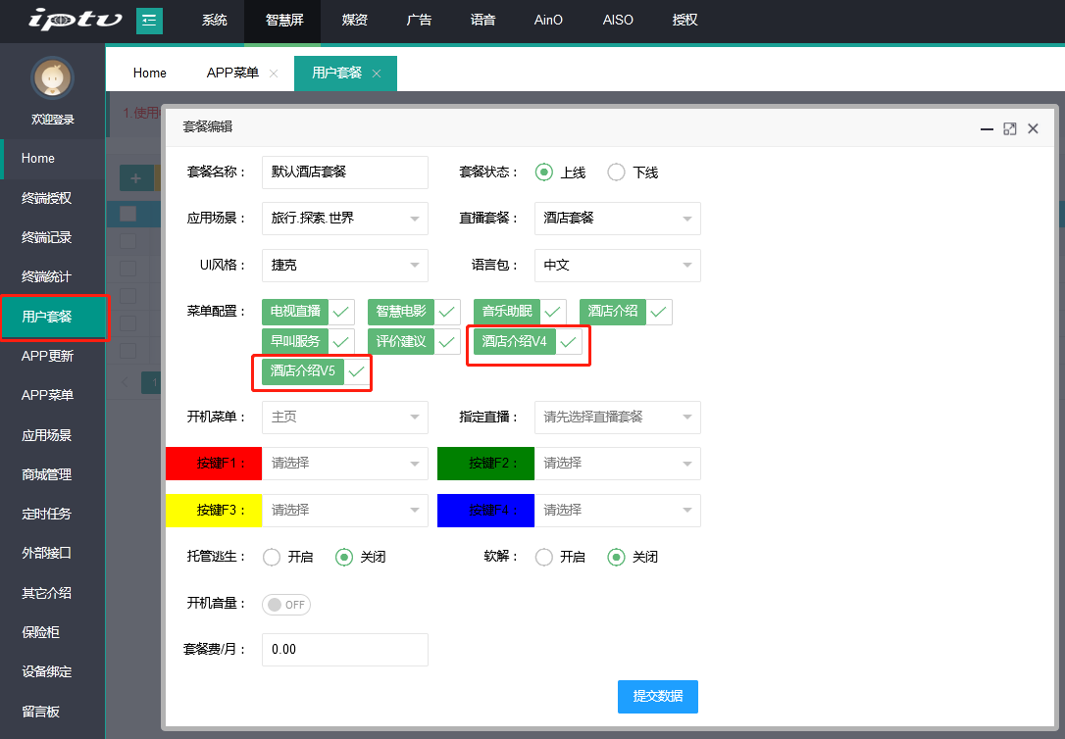Close the 用户套餐 tab with its X icon
1065x739 pixels.
377,74
